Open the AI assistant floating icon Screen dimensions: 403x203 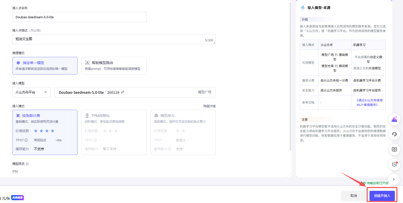tap(394, 119)
